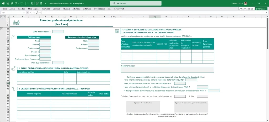The image size is (269, 122).
Task: Open the Formules tab
Action: pyautogui.click(x=46, y=9)
